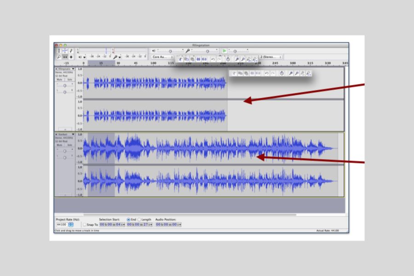The image size is (414, 276).
Task: Click the 3:00 mark on the timeline ruler
Action: (x=293, y=63)
